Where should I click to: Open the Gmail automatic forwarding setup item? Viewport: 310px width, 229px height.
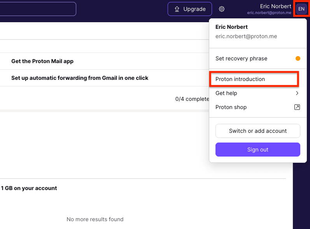click(80, 78)
